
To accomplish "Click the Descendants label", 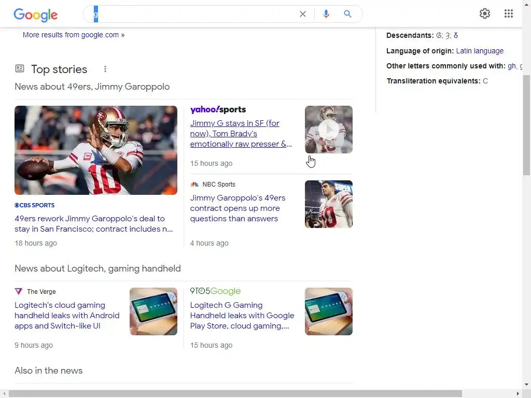I will coord(410,35).
